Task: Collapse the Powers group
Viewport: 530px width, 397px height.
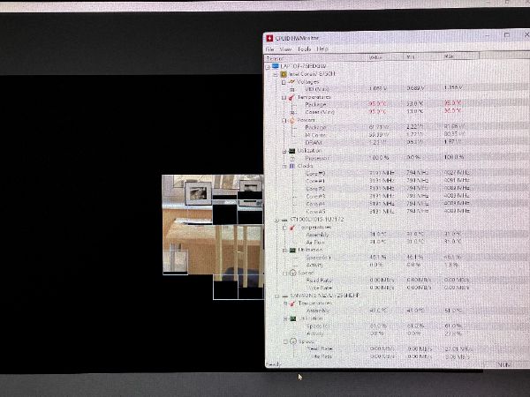Action: click(x=284, y=121)
